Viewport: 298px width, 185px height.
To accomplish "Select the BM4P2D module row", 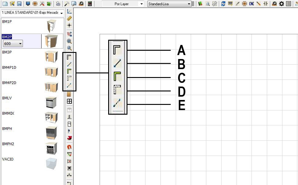I will 32,87.
